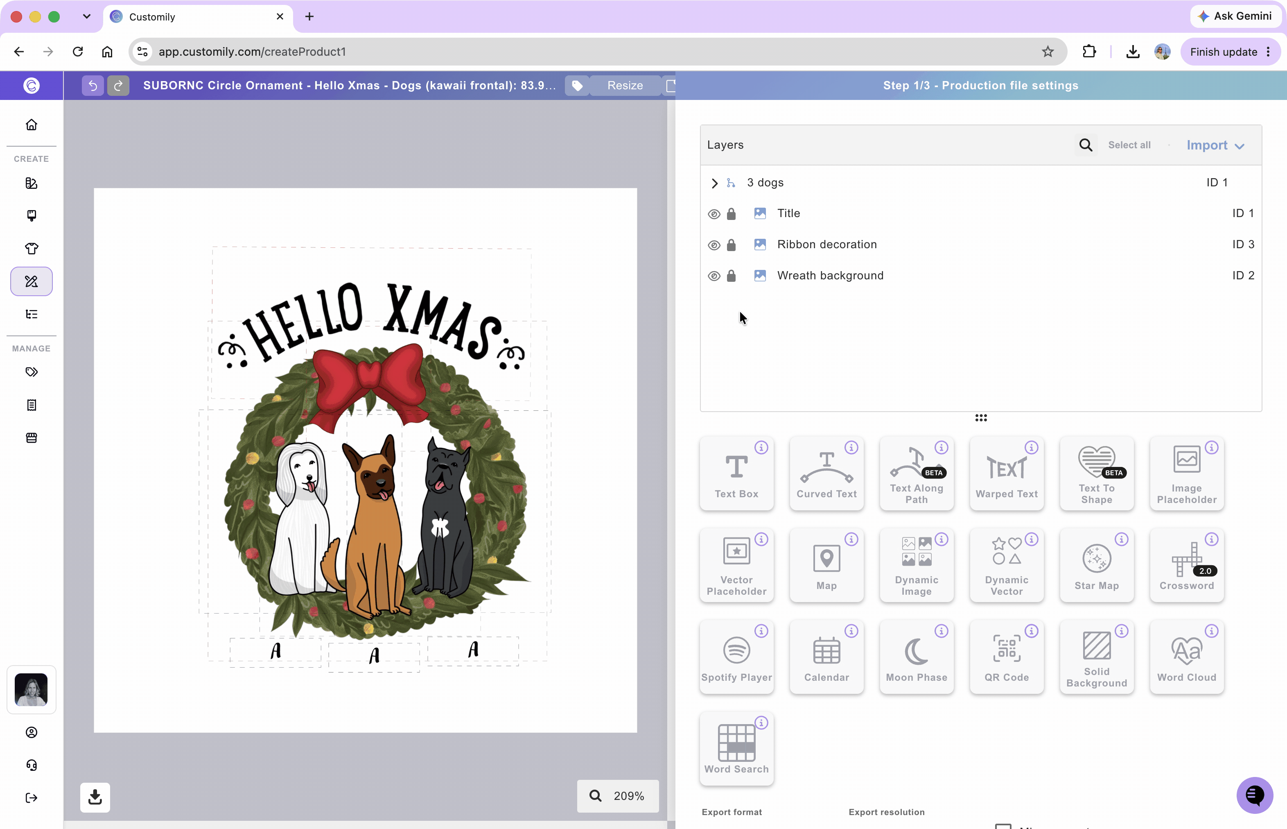1287x829 pixels.
Task: Add a Calendar element
Action: coord(826,657)
